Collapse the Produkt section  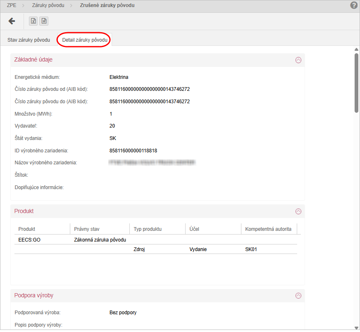pyautogui.click(x=298, y=211)
